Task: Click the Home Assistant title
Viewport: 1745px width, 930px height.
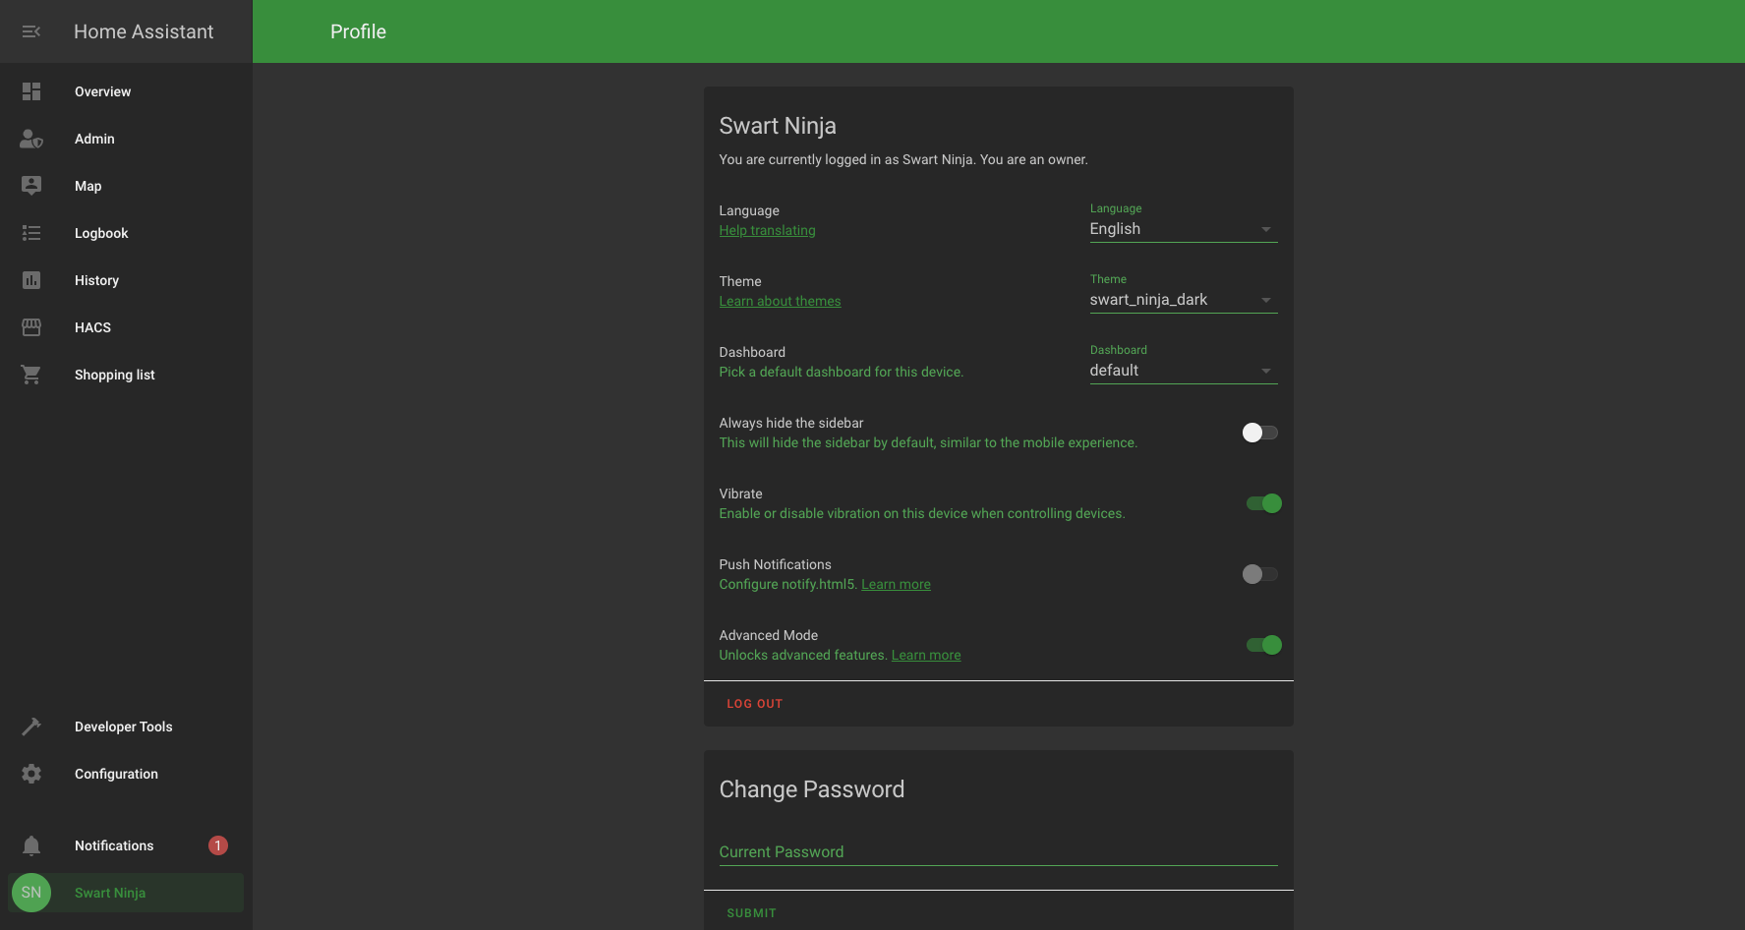Action: click(144, 31)
